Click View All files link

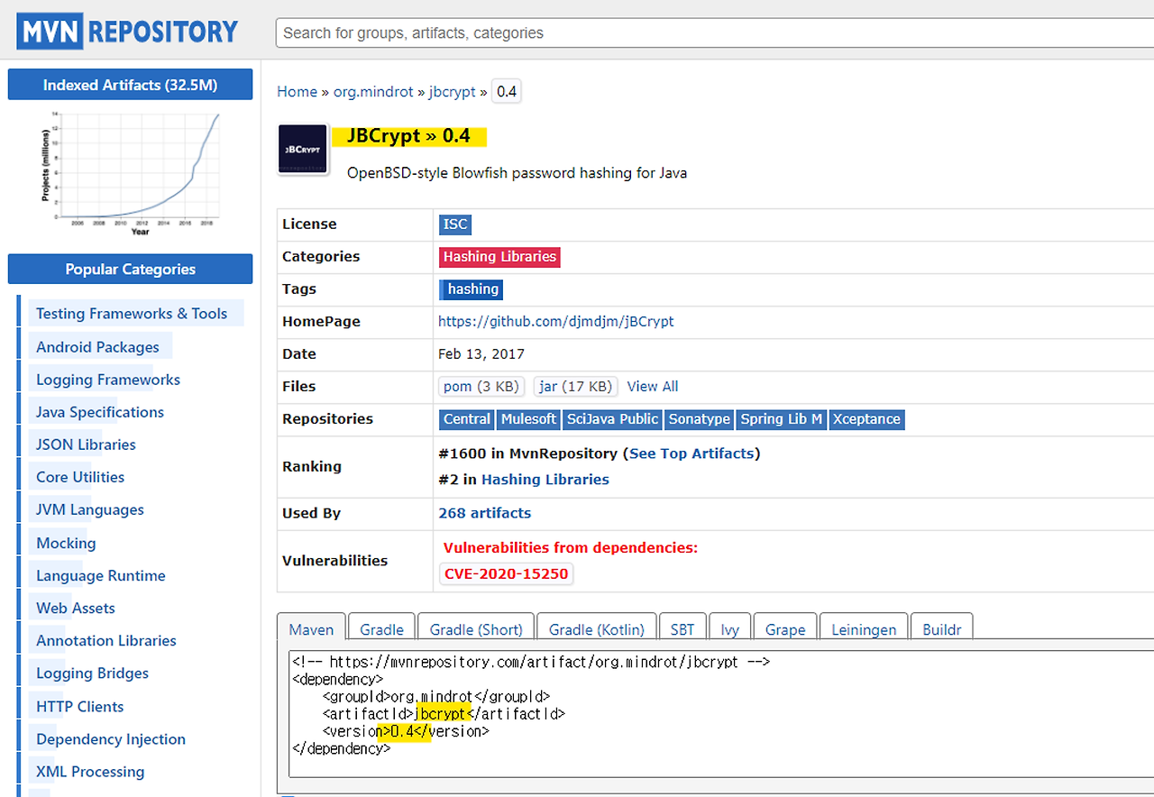pos(653,386)
